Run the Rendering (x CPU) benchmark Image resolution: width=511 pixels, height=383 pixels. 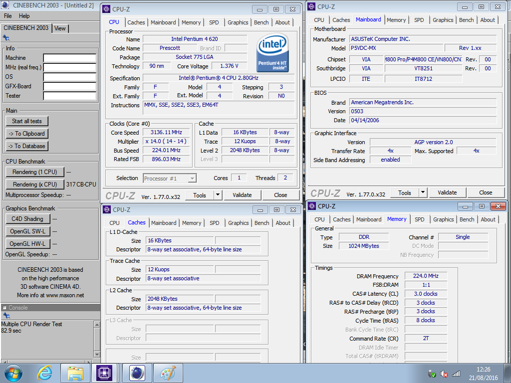[x=34, y=185]
